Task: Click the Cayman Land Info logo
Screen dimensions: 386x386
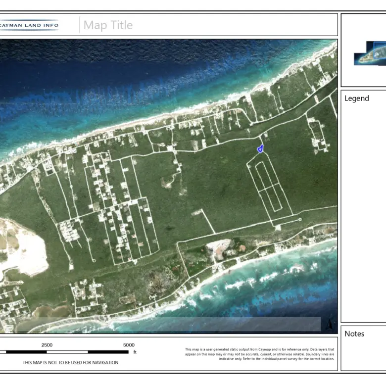Action: point(29,25)
